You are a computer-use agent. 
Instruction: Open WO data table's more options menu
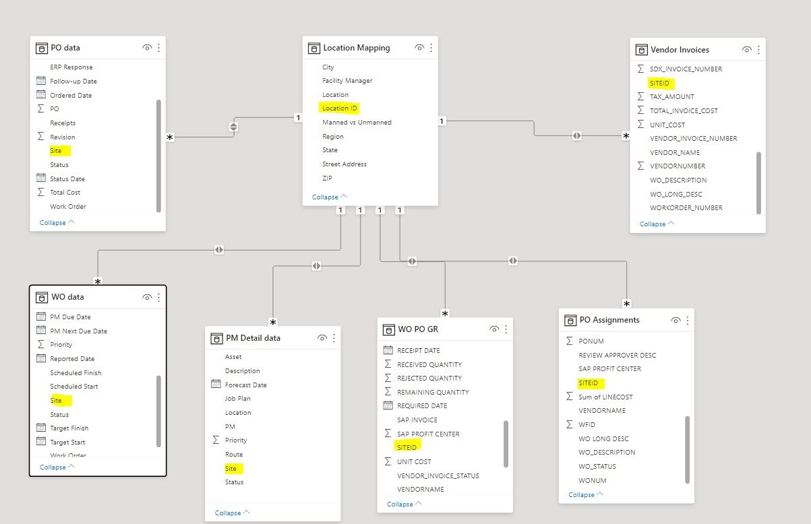[x=159, y=297]
